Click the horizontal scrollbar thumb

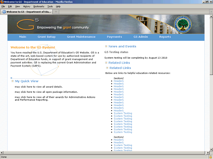pos(104,153)
